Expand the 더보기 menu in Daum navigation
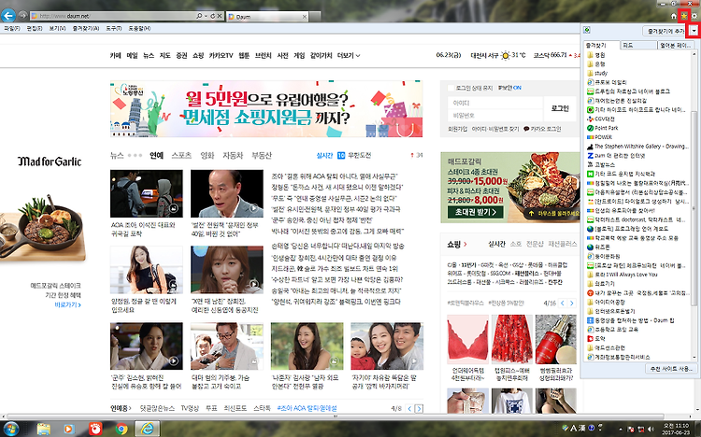 (x=349, y=55)
